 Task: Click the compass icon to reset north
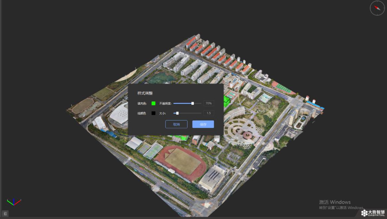coord(377,8)
